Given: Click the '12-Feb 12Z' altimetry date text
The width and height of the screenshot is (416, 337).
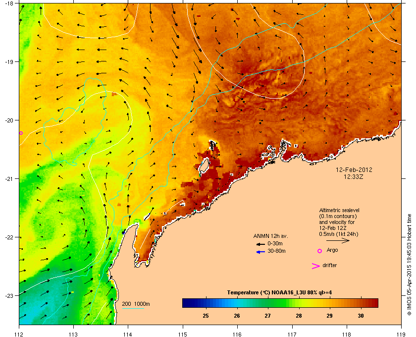Looking at the screenshot, I should coord(333,228).
